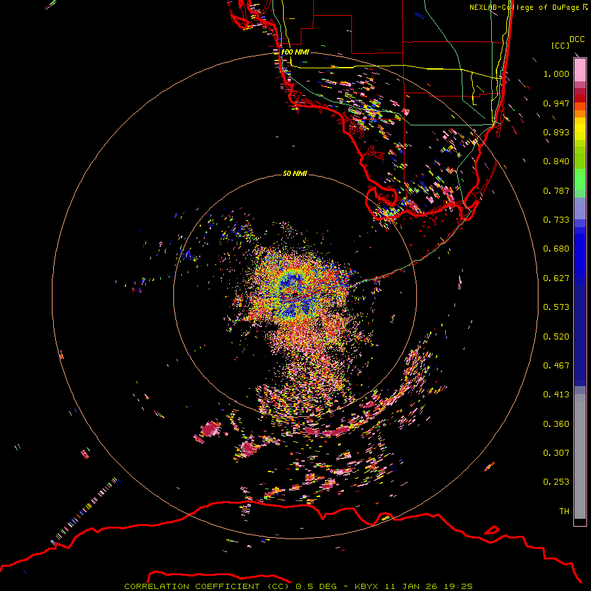Click the 0.947 color scale value
591x591 pixels.
coord(556,103)
